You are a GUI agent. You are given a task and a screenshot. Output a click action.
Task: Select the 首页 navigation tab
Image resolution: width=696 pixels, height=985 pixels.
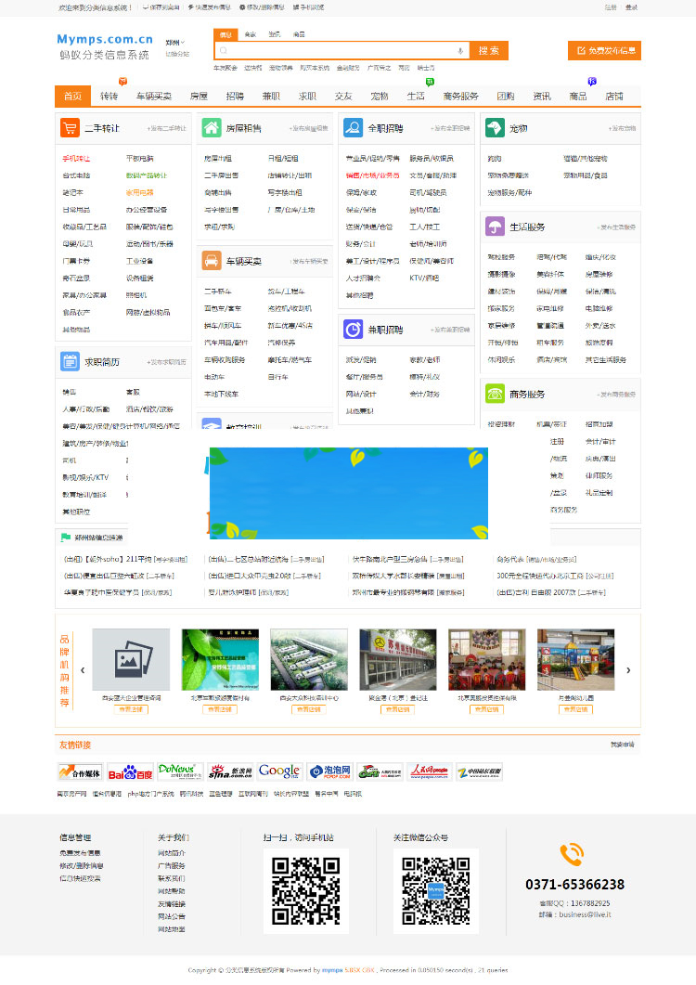pyautogui.click(x=72, y=96)
